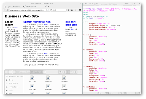Bookmark this page with the star icon
The height and width of the screenshot is (99, 146).
(69, 10)
